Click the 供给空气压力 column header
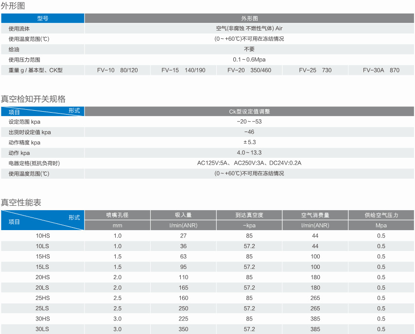The width and height of the screenshot is (415, 334). [381, 214]
